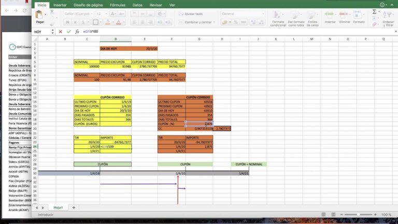This screenshot has height=224, width=398.
Task: Open the Diseño de página tab
Action: (x=88, y=5)
